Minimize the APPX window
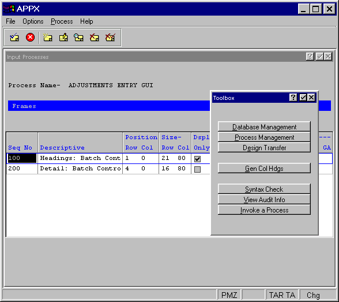This screenshot has height=302, width=339. (303, 9)
